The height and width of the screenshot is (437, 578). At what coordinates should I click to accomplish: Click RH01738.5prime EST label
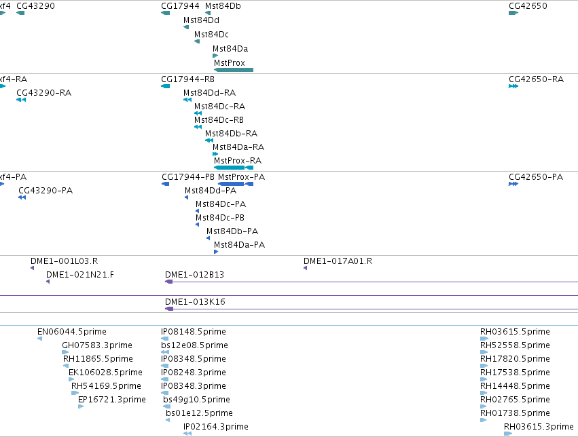(515, 414)
